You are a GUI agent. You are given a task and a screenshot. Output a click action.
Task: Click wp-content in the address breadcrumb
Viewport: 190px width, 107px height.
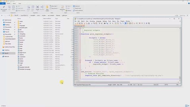(51, 15)
